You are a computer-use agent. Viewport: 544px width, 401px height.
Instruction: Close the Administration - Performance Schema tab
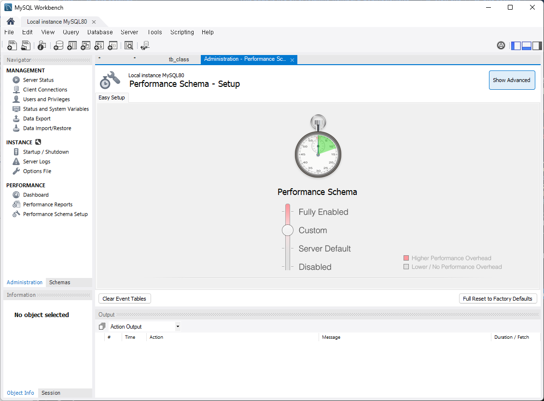(x=292, y=60)
